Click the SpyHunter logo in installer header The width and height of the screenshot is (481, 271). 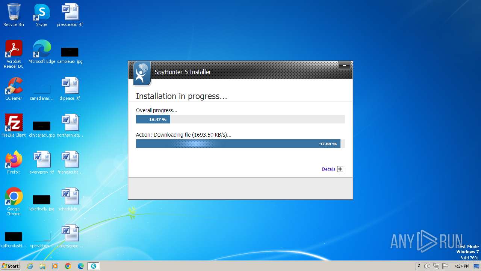[142, 73]
